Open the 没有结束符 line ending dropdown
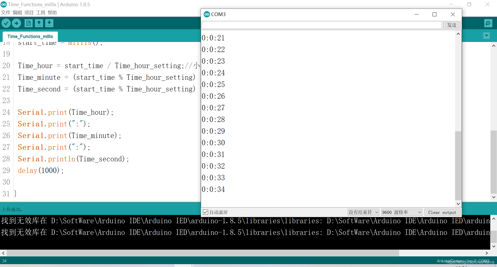 pos(363,212)
